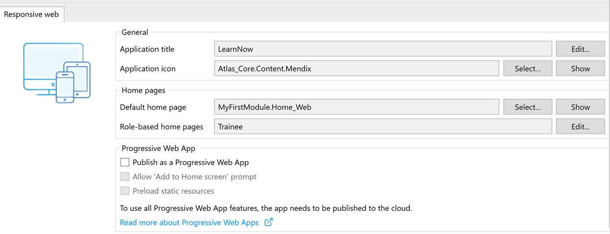This screenshot has height=234, width=610.
Task: Click the Application title label
Action: click(147, 49)
